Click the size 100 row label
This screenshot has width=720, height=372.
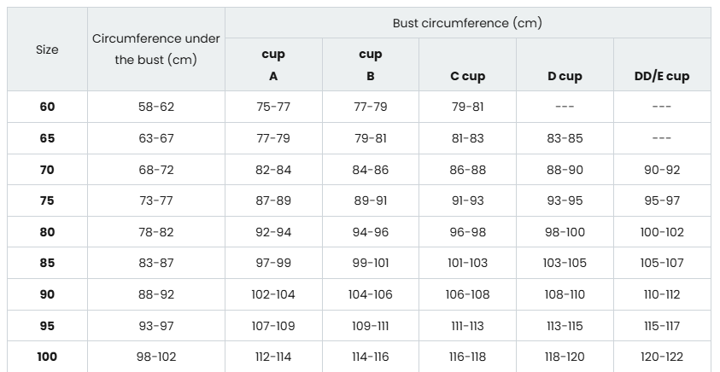pos(47,357)
